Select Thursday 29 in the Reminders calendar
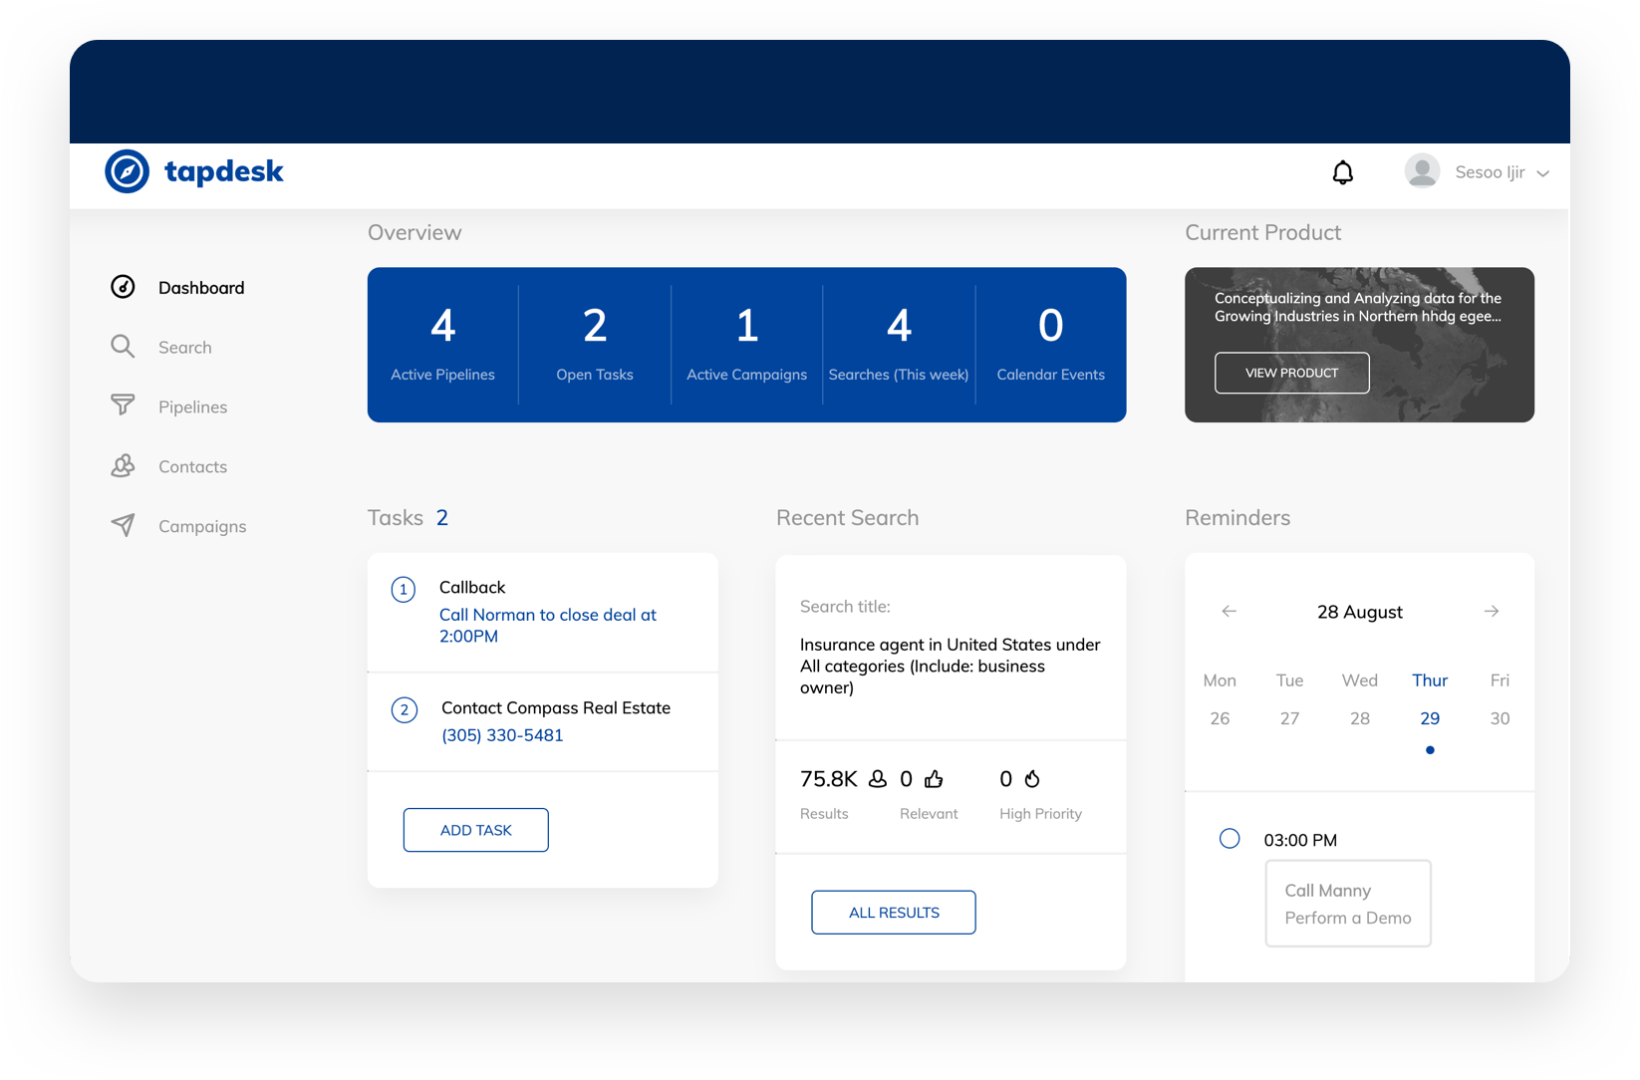1640x1080 pixels. (x=1429, y=717)
